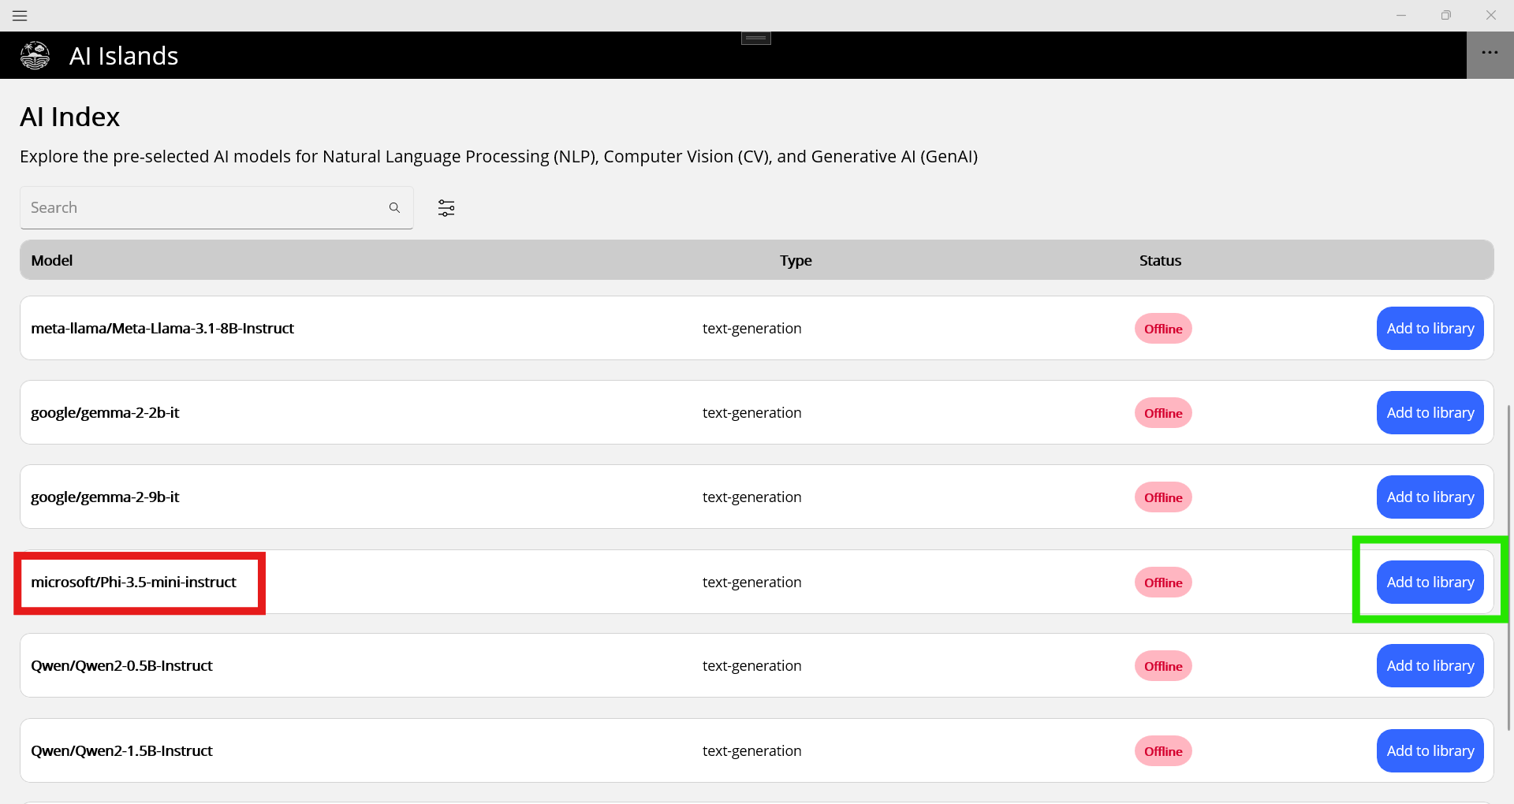Click text-generation type for Qwen2-1.5B-Instruct
Viewport: 1514px width, 804px height.
751,750
